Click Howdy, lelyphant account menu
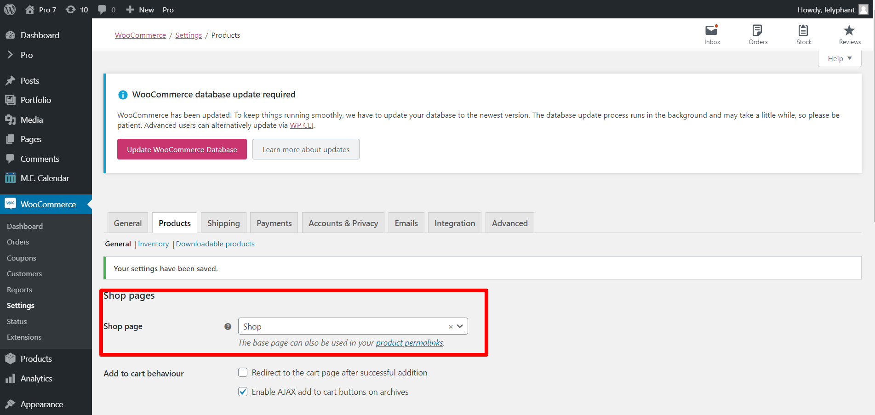Image resolution: width=875 pixels, height=415 pixels. point(833,10)
